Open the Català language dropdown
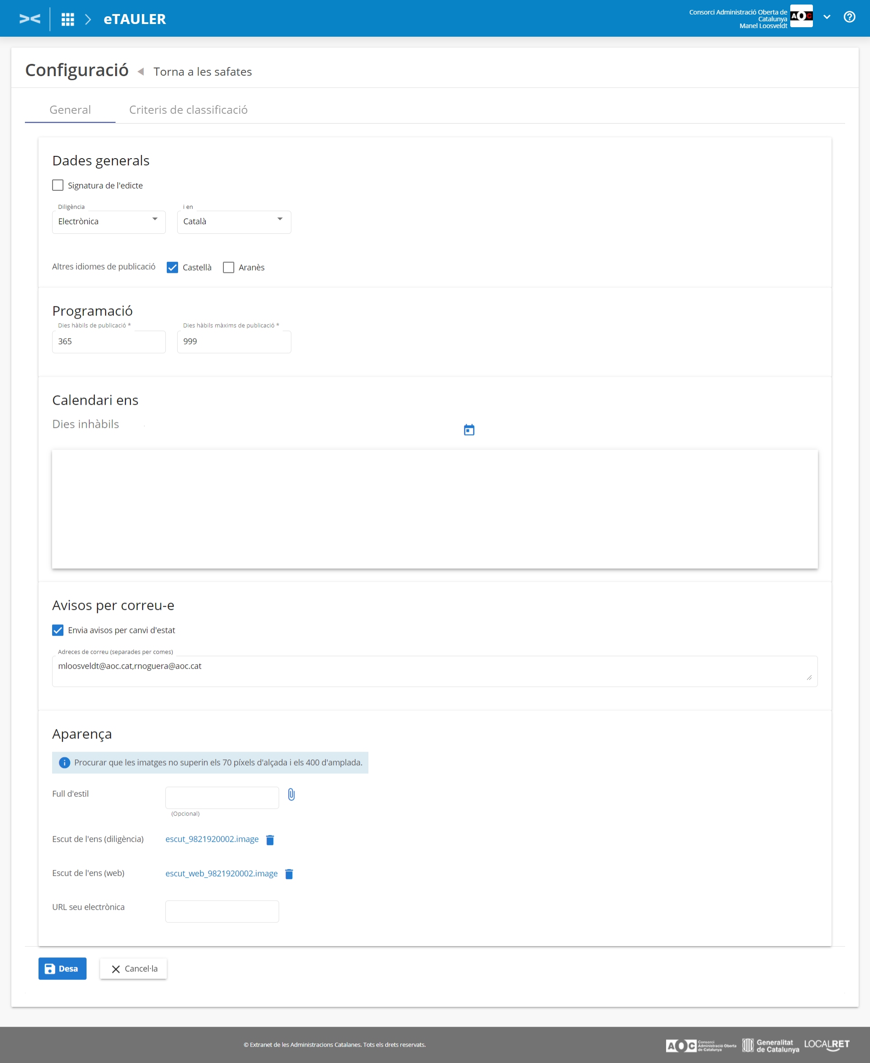The image size is (870, 1063). tap(233, 222)
